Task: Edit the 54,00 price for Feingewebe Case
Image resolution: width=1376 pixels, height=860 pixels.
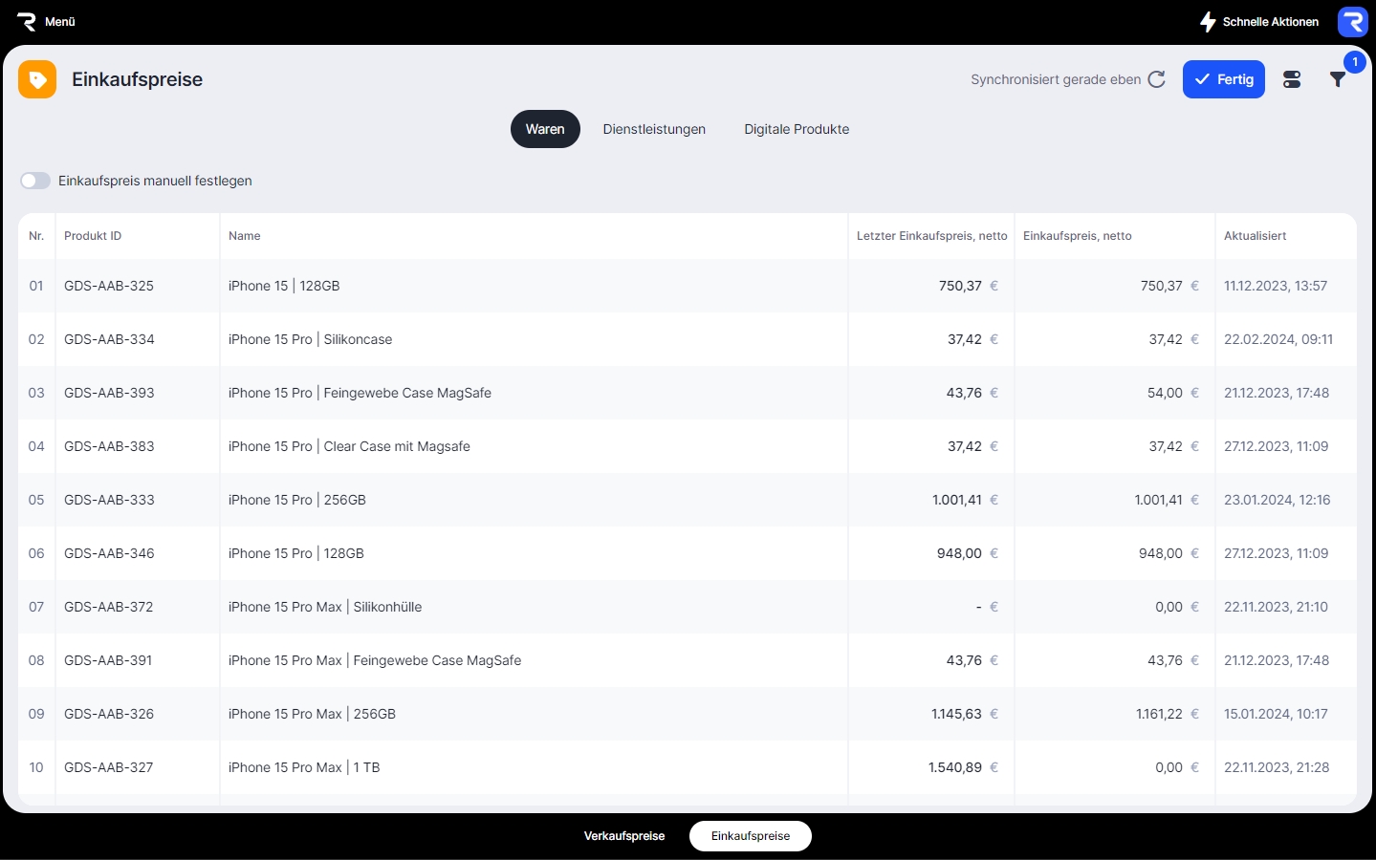Action: click(1165, 393)
